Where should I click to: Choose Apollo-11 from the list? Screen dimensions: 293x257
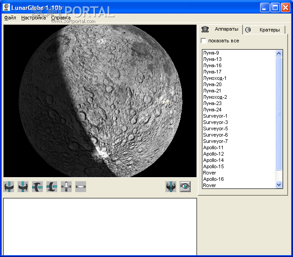pos(213,147)
